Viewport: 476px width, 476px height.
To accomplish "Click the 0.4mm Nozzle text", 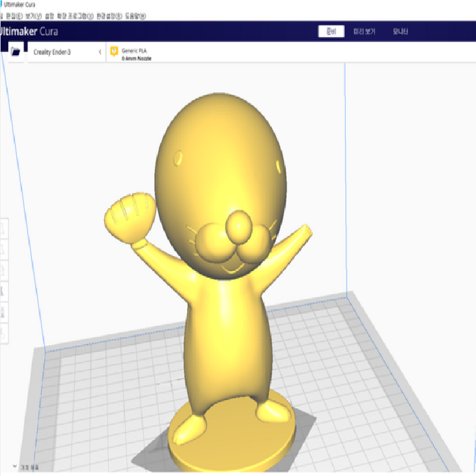I will (x=136, y=58).
